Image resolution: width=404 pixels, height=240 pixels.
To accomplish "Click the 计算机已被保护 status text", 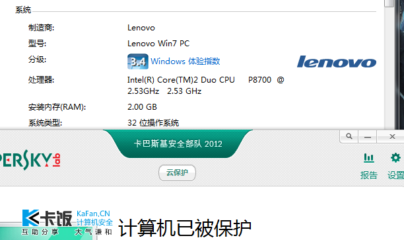I will coord(185,228).
